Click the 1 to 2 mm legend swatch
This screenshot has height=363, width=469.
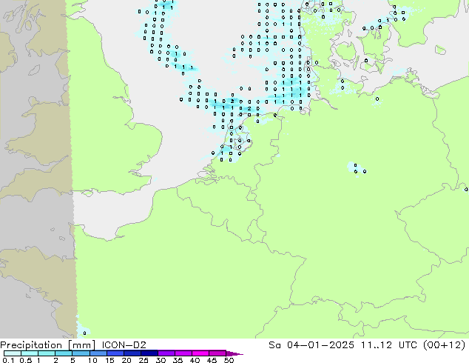point(47,353)
